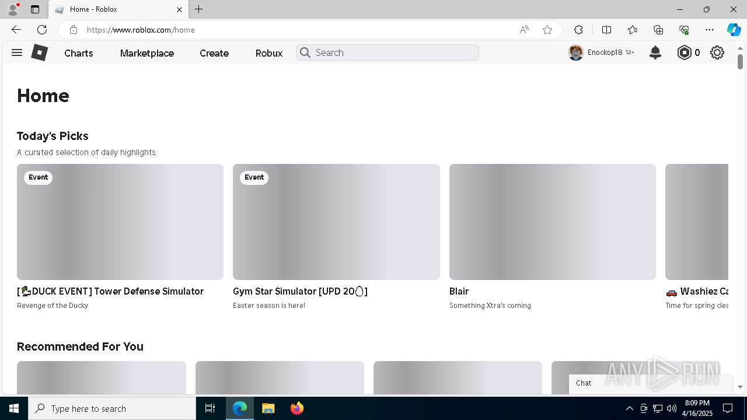Open browser Extensions icon

tap(578, 30)
